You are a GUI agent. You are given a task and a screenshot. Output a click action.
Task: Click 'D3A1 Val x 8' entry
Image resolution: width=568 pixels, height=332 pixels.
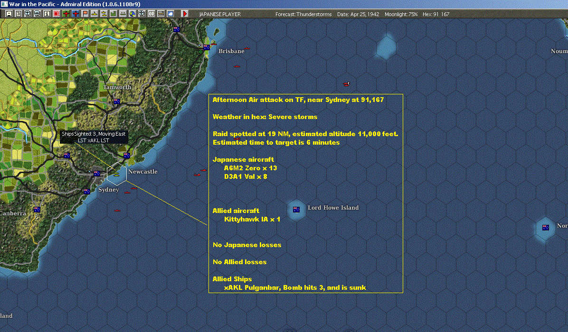(x=246, y=176)
